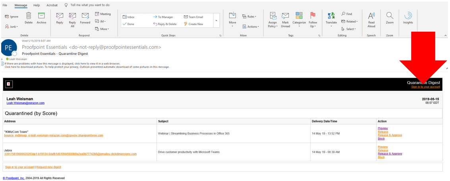Release & Approve the Jabra message
450x181 pixels.
tap(390, 154)
